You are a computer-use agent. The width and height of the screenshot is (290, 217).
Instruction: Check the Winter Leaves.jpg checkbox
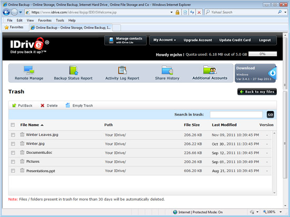point(13,135)
